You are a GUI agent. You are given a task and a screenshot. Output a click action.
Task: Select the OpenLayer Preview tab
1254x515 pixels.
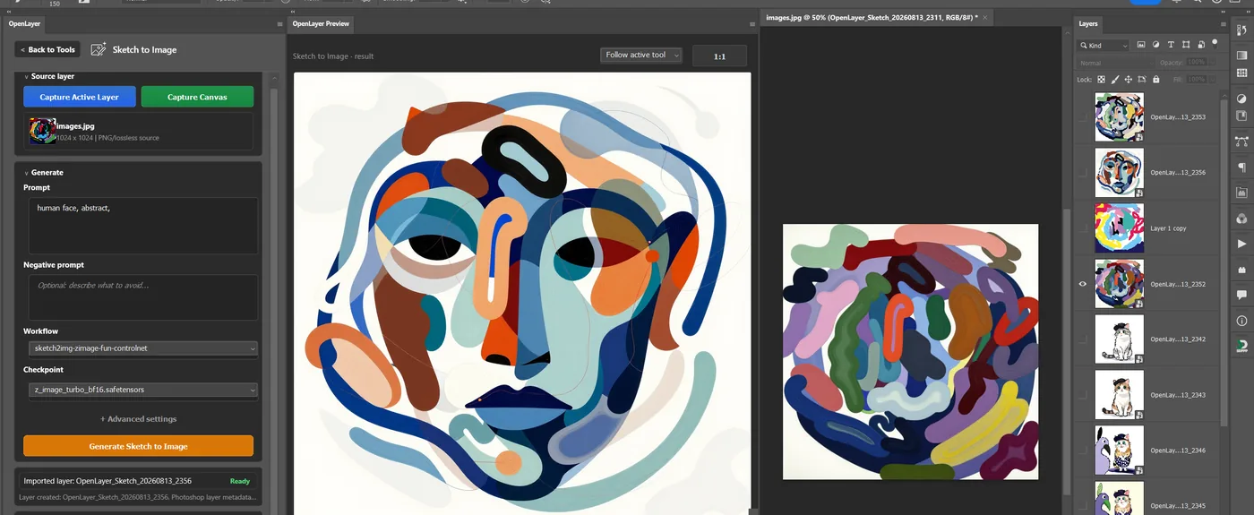coord(321,24)
